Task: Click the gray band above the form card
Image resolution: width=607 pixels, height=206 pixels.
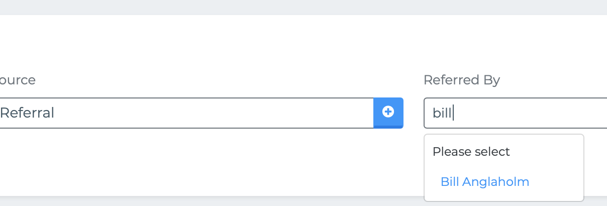Action: tap(303, 7)
